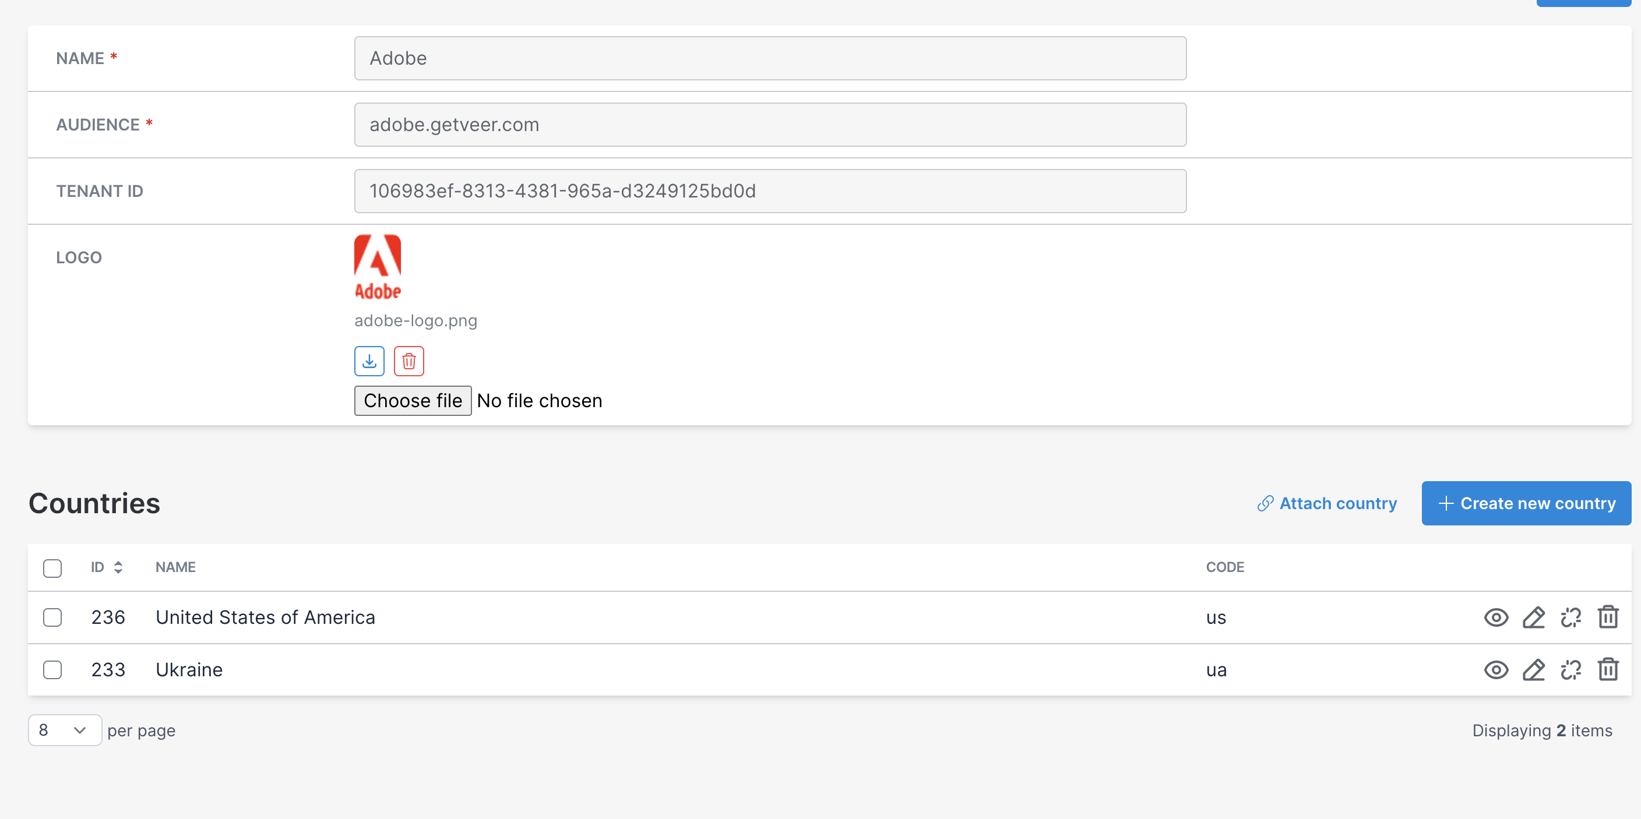
Task: Select the Tenant ID field
Action: click(770, 190)
